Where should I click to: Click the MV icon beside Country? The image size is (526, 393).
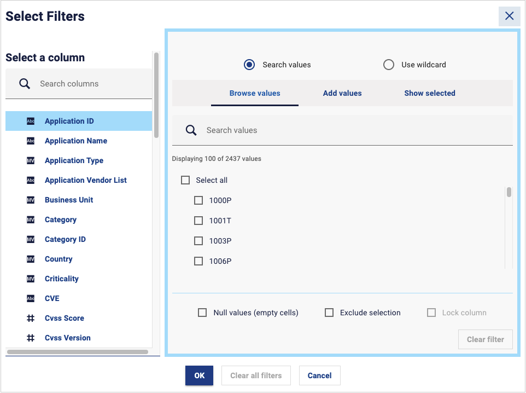(x=31, y=259)
